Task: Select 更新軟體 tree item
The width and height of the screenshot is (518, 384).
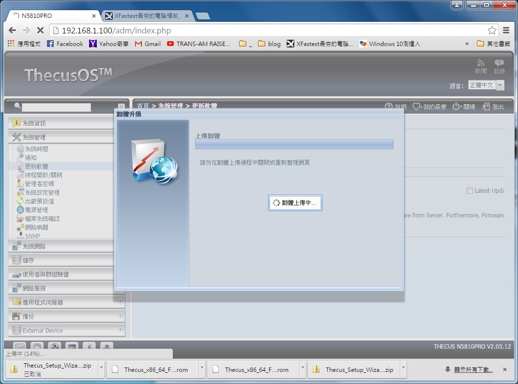Action: pyautogui.click(x=36, y=166)
